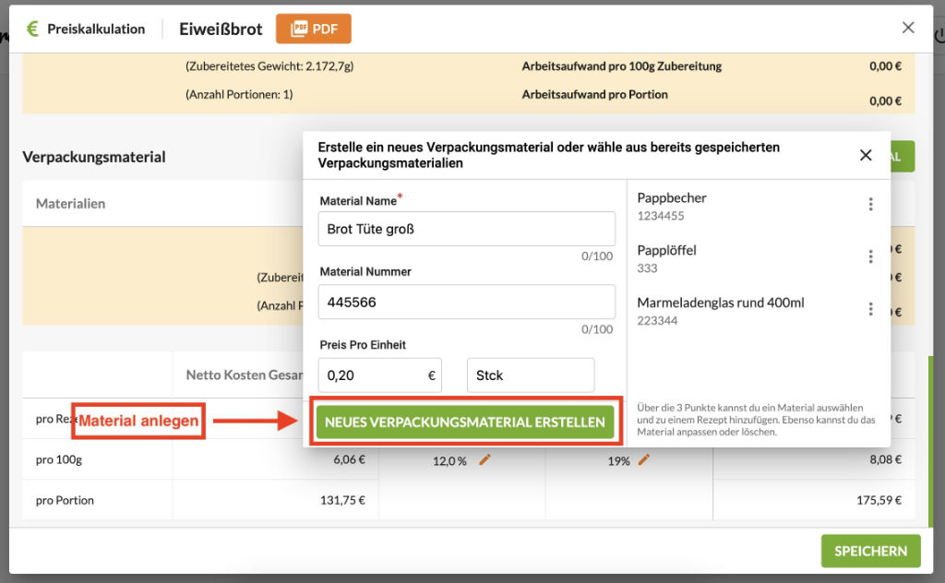
Task: Click the Stck unit field
Action: pos(530,375)
